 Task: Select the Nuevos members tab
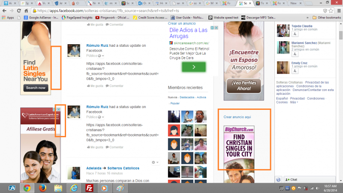(x=173, y=97)
